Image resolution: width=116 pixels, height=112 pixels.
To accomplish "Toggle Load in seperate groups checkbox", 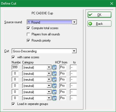I will pos(13,104).
